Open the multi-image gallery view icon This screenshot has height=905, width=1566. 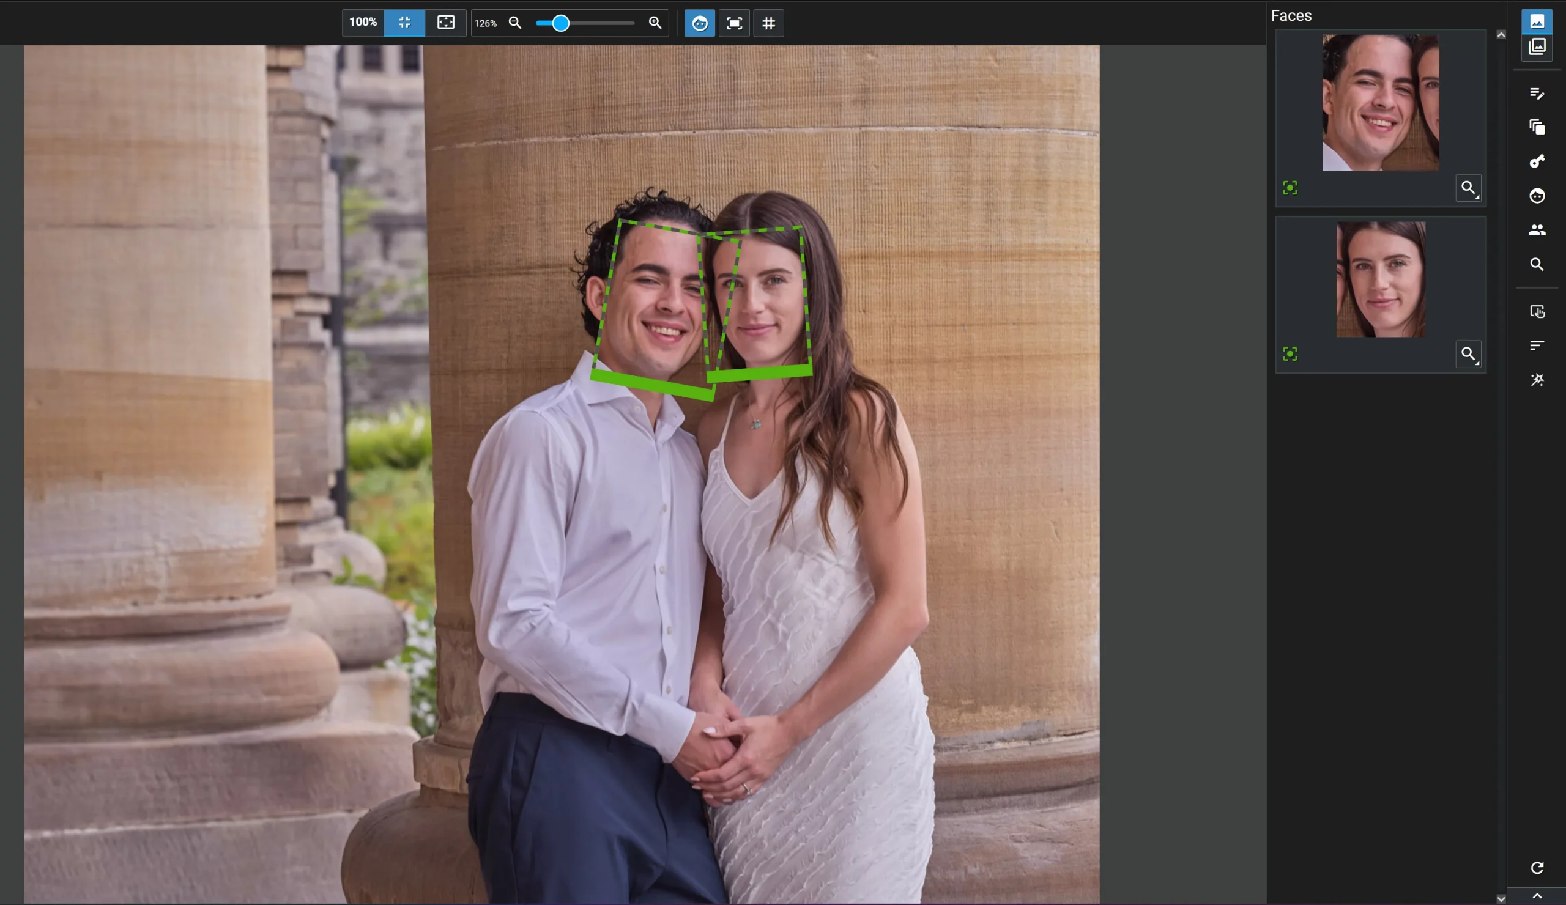coord(1536,46)
